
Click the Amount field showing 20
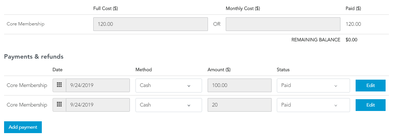tap(239, 105)
